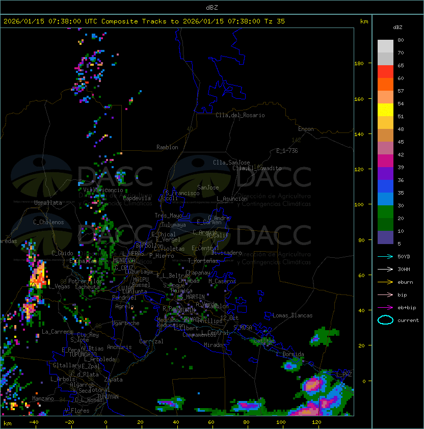Image resolution: width=424 pixels, height=429 pixels.
Task: Click the '180' km tick on the vertical axis
Action: 359,64
